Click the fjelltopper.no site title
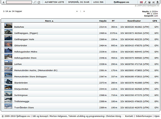Screen dimensions: 161x119 click(x=121, y=2)
